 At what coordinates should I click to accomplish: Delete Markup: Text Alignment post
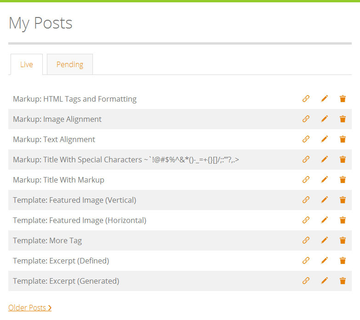click(343, 139)
